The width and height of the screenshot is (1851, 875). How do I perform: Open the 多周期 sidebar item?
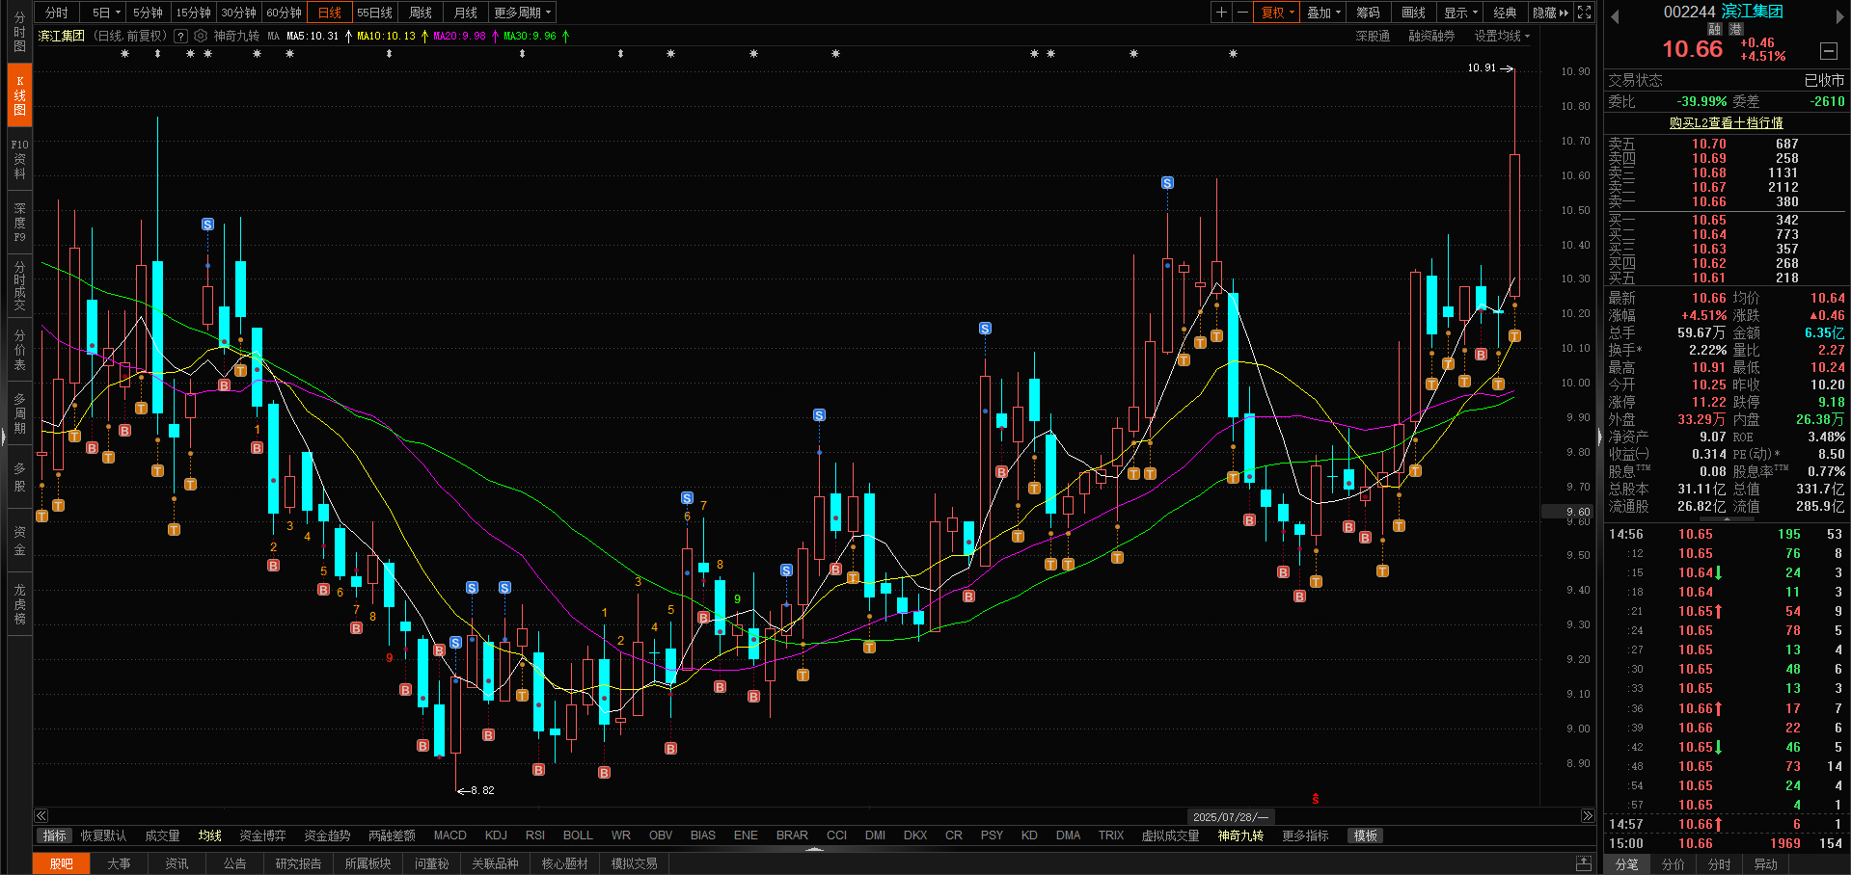[x=20, y=412]
